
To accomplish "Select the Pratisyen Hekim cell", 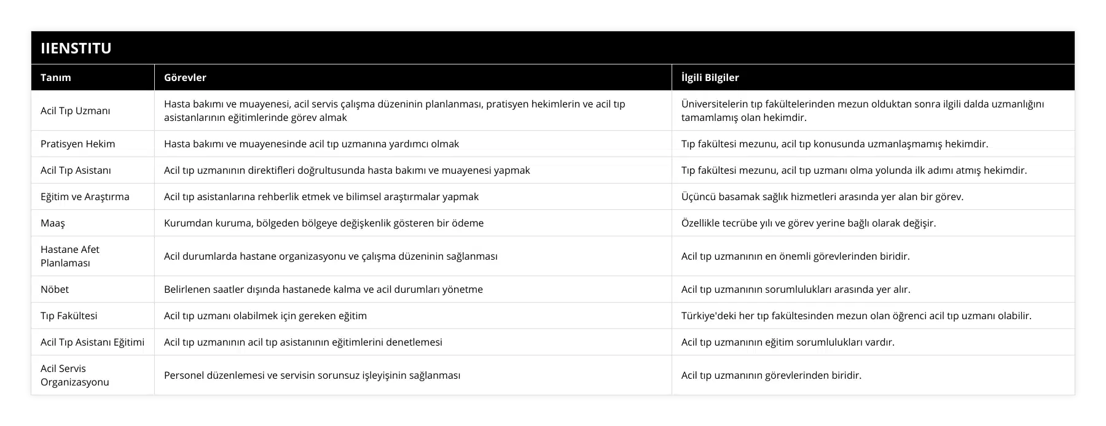I will (x=77, y=144).
